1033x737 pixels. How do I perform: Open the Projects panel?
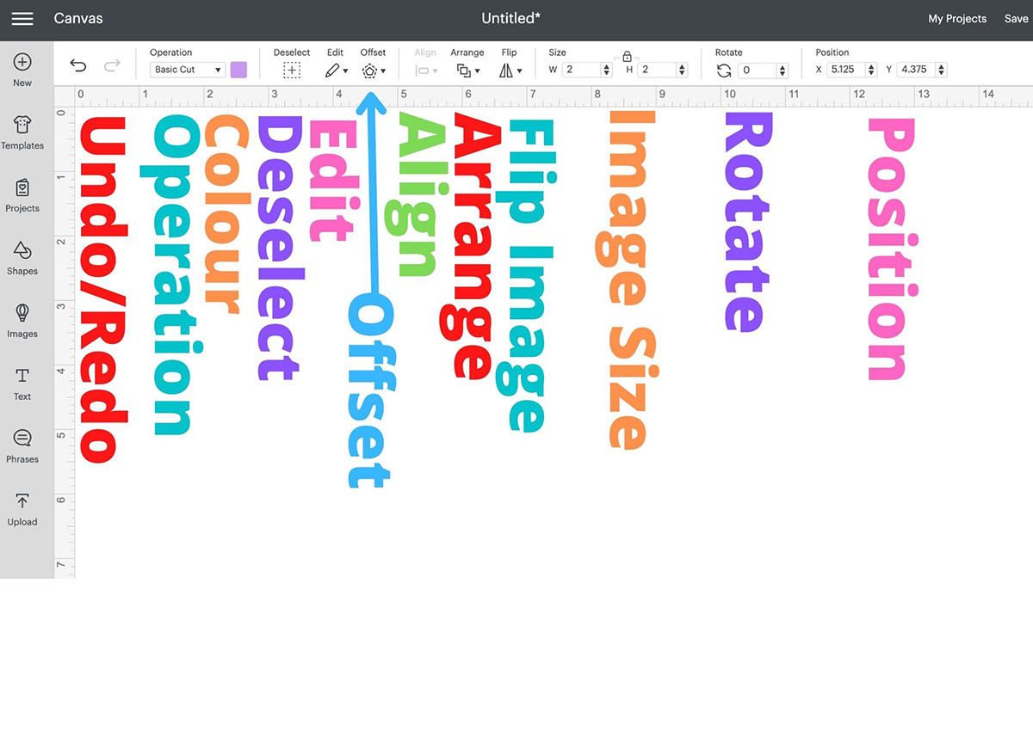(22, 196)
